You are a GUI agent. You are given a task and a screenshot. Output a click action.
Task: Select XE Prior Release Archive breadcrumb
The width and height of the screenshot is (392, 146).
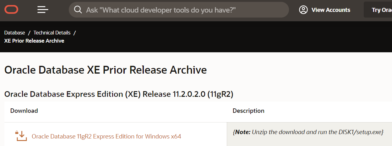coord(34,41)
